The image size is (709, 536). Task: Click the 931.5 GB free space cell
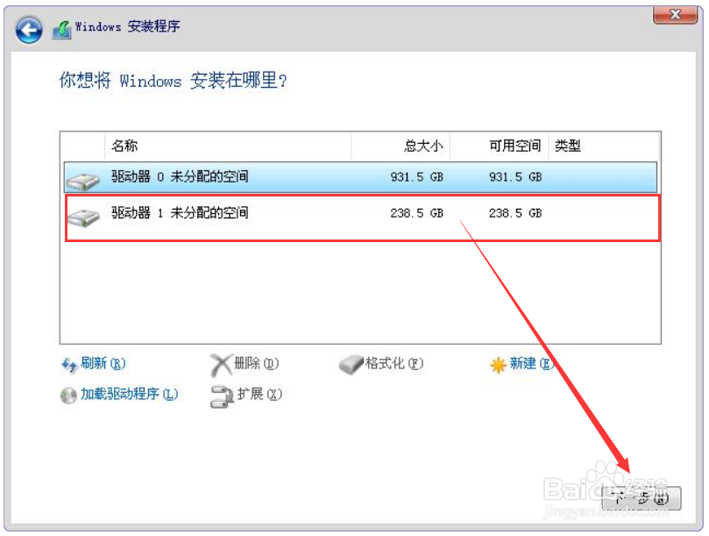(x=515, y=177)
